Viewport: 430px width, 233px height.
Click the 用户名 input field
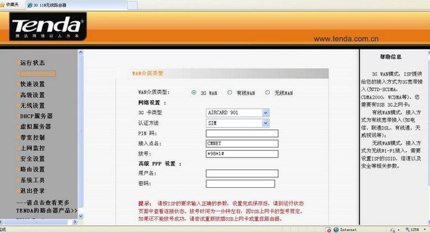242,174
